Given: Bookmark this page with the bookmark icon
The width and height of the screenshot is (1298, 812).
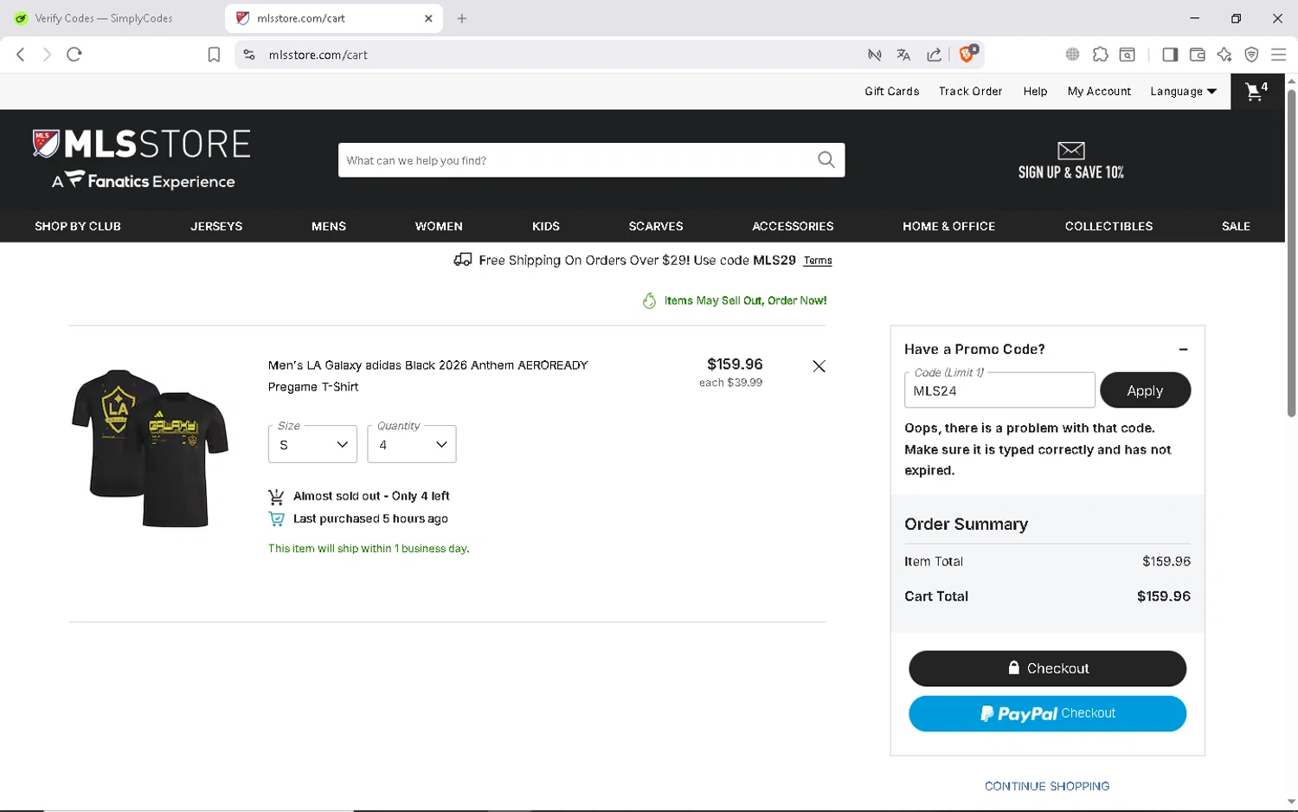Looking at the screenshot, I should pyautogui.click(x=214, y=55).
